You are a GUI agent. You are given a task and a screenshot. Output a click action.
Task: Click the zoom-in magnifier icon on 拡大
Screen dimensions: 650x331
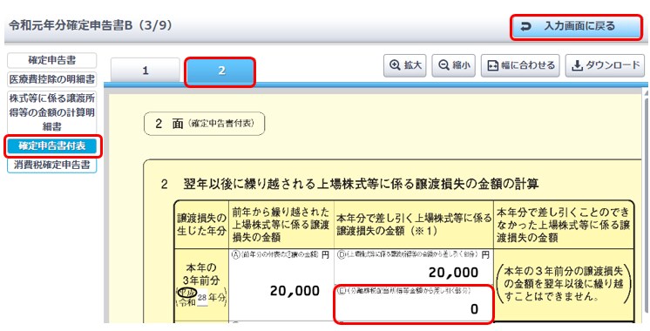click(x=395, y=65)
